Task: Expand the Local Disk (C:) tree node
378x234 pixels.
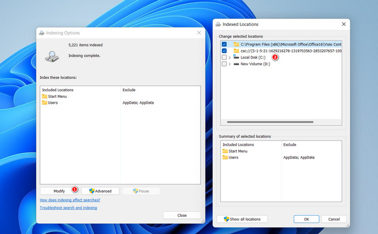Action: pyautogui.click(x=230, y=57)
